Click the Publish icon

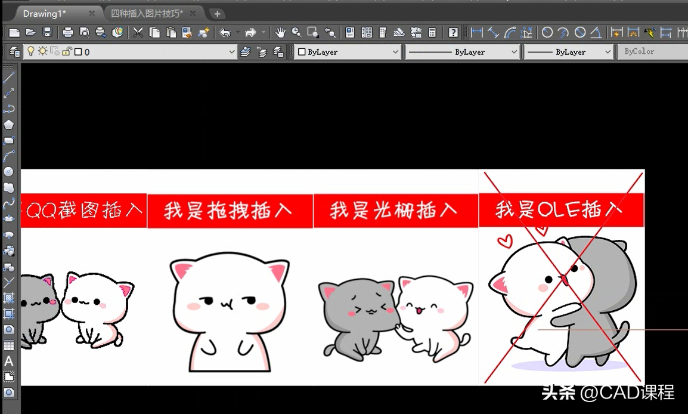coord(101,32)
